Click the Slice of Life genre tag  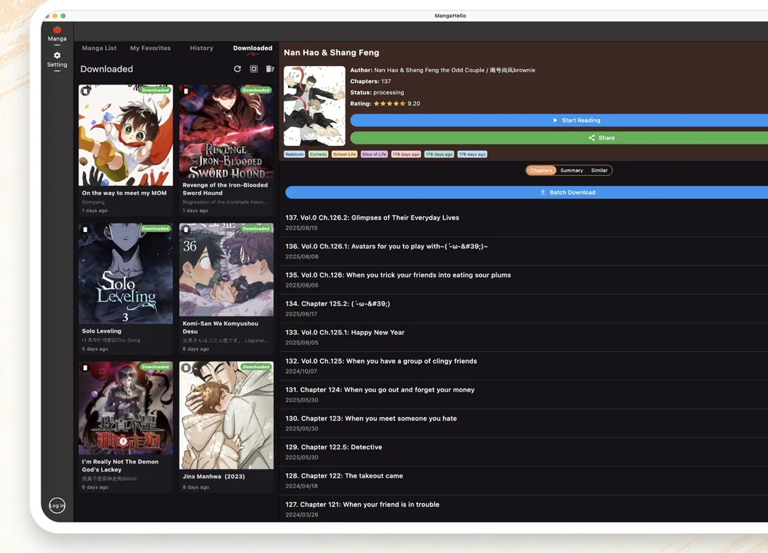pyautogui.click(x=374, y=154)
